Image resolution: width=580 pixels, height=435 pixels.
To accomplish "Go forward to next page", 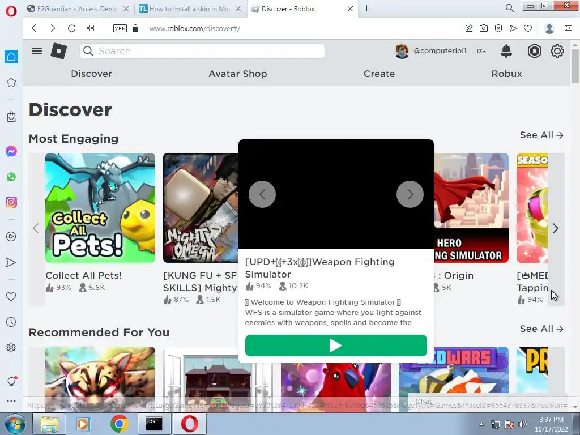I will coord(53,28).
